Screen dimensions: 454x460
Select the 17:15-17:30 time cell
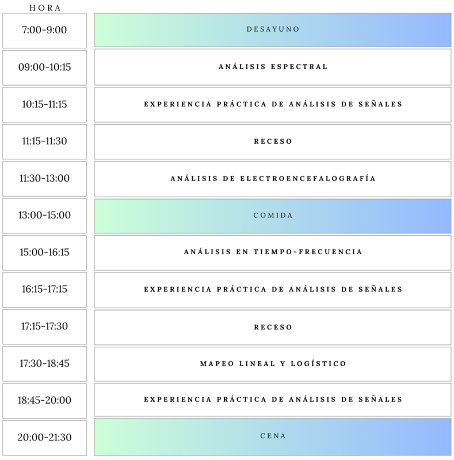coord(45,327)
